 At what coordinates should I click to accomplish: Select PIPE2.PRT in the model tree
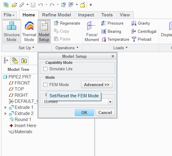point(17,77)
